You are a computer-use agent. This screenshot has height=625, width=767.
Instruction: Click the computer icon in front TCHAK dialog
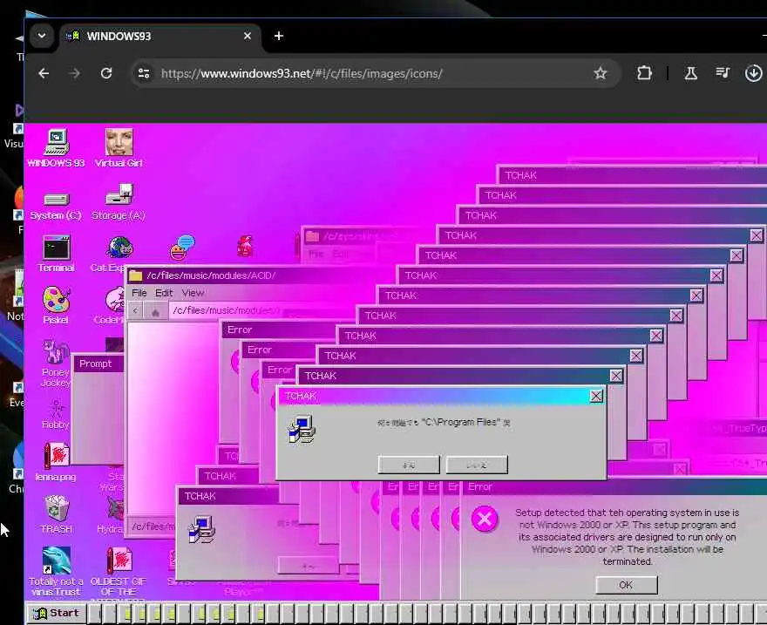302,429
